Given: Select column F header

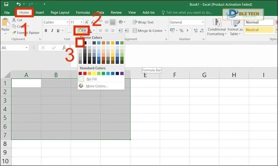Looking at the screenshot, I should pos(174,75).
